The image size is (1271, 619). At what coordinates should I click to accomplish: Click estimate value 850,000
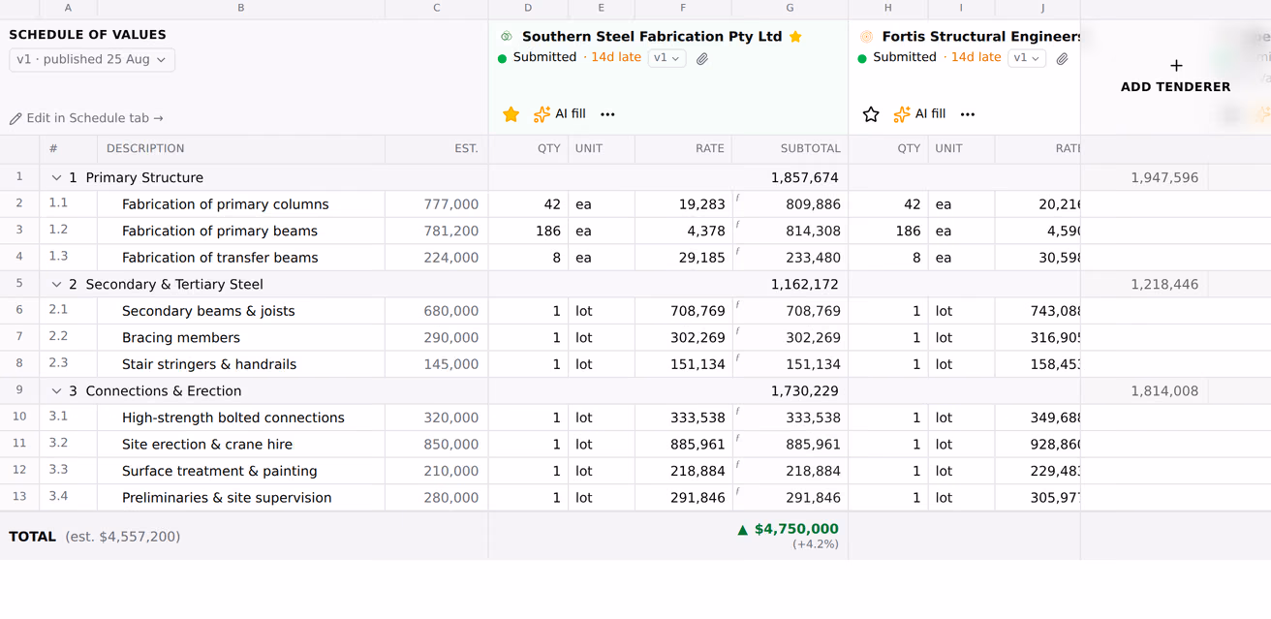tap(450, 445)
